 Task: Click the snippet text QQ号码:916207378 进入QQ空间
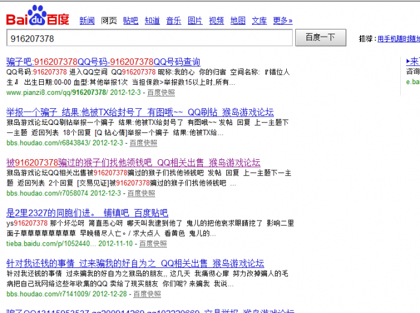click(x=57, y=72)
